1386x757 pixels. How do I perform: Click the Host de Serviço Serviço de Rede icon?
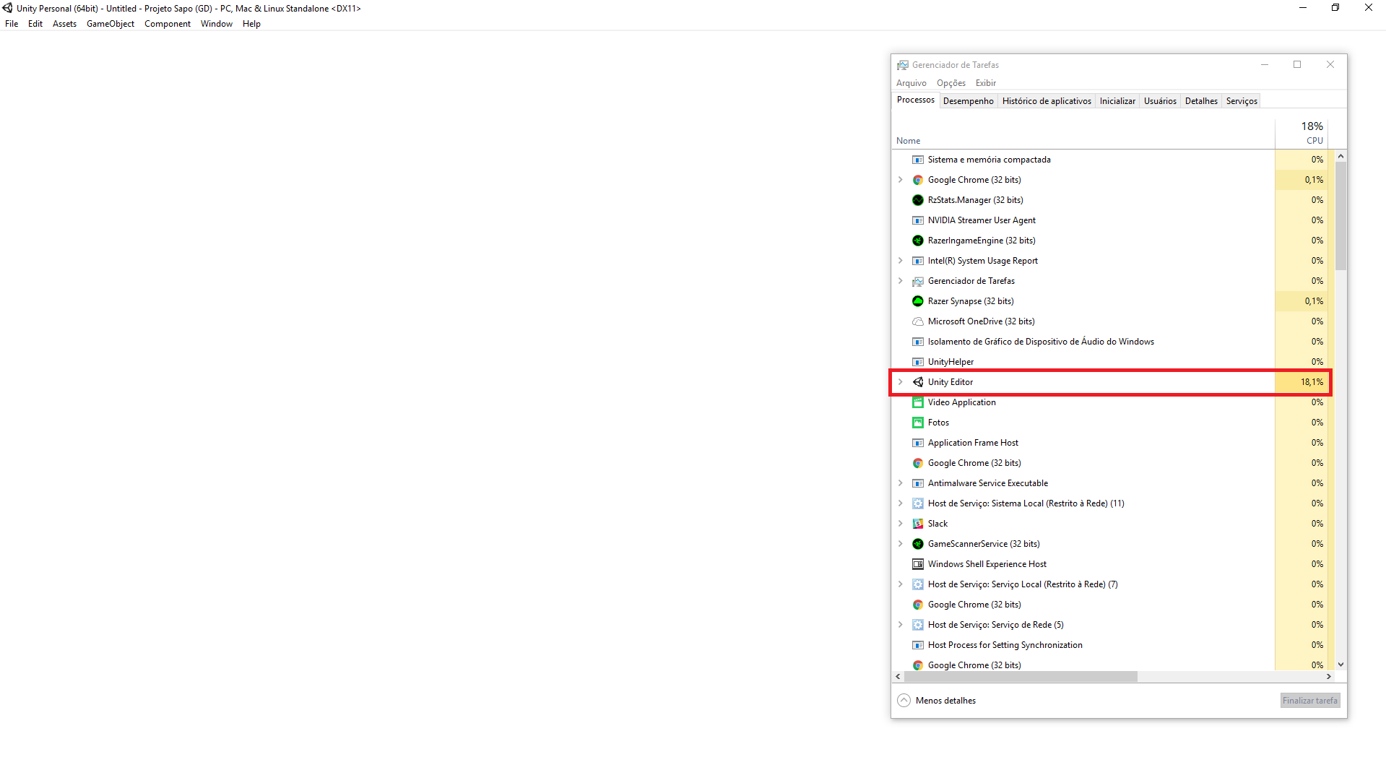[918, 625]
